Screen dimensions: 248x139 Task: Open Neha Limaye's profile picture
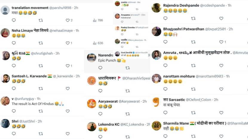5,33
